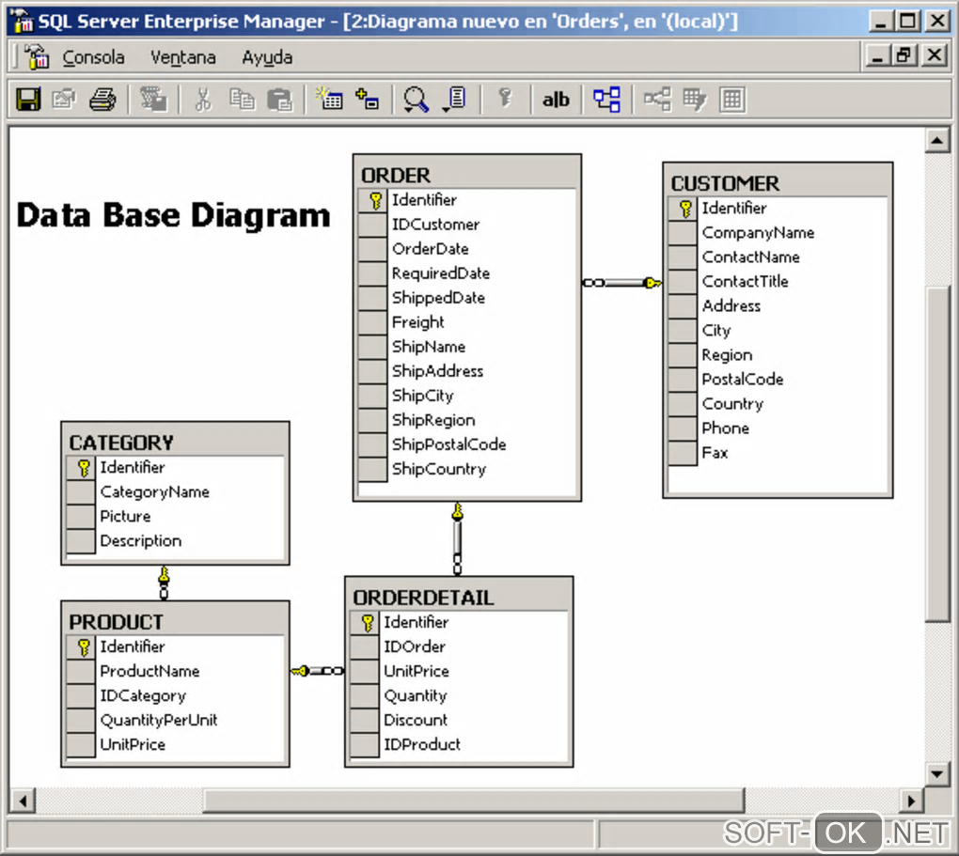Select the Freight column
This screenshot has height=856, width=959.
pyautogui.click(x=417, y=322)
